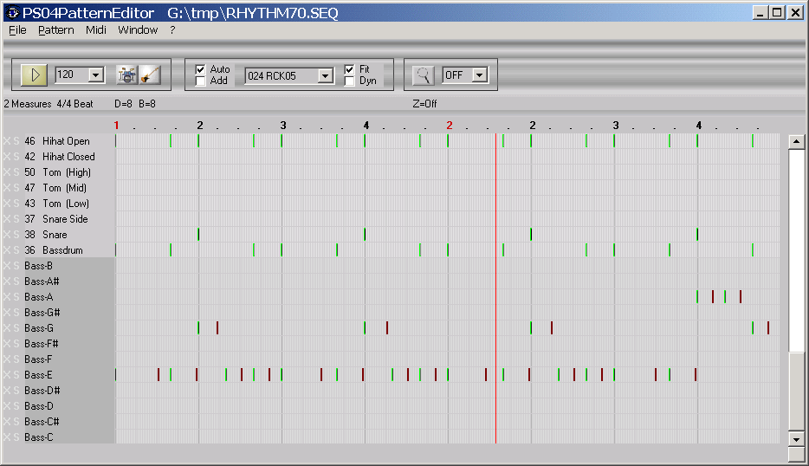Select the Bass-G# track label
Screen dimensions: 809x466
(x=42, y=312)
